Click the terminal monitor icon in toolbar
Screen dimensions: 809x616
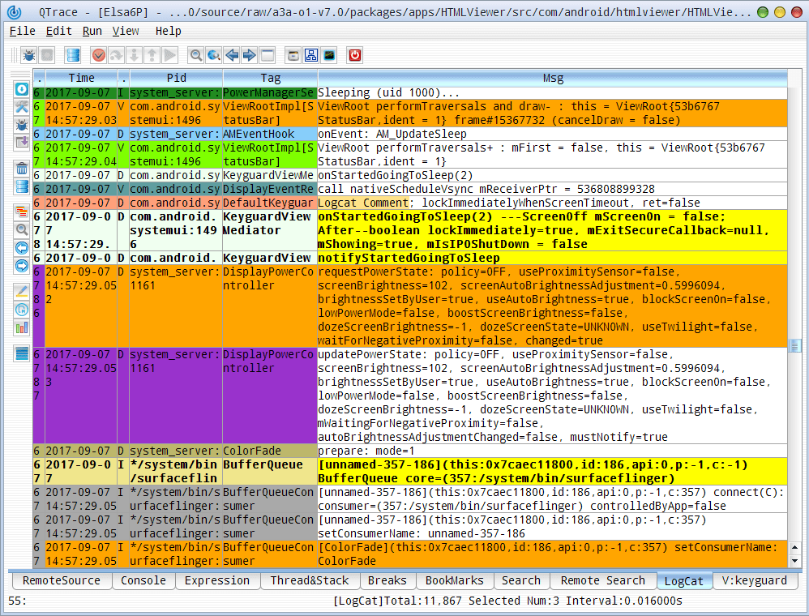(x=329, y=55)
